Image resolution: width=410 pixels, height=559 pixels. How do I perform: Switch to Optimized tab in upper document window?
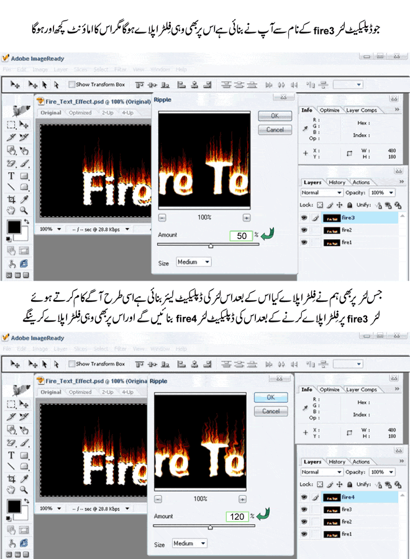[x=80, y=112]
